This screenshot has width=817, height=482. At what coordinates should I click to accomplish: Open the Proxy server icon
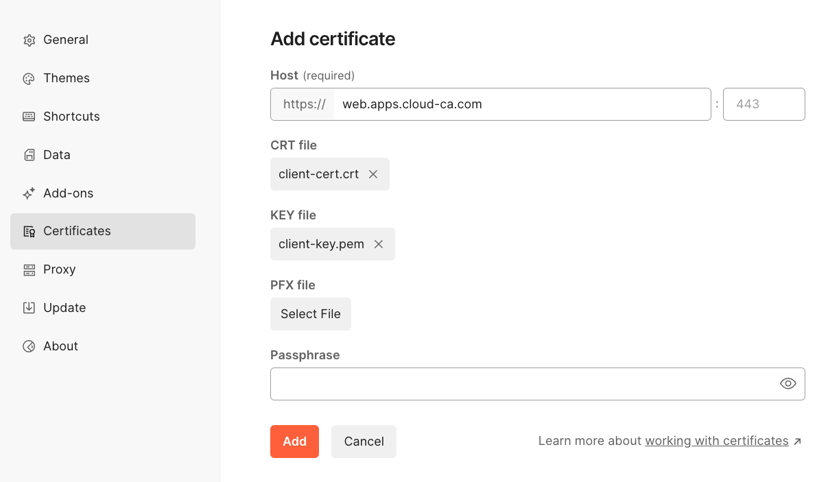[x=29, y=269]
